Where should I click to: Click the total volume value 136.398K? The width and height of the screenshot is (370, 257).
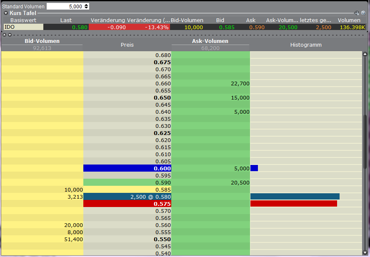[x=352, y=27]
